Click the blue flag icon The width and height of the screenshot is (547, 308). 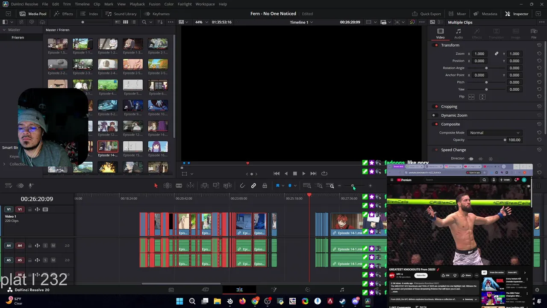(277, 186)
